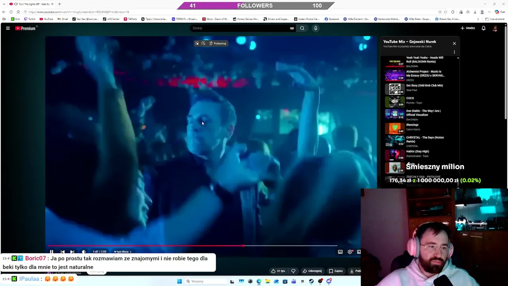Open video player settings gear
The image size is (508, 286).
[350, 252]
